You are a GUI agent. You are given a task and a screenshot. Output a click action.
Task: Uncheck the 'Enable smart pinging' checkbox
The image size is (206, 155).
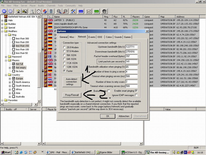click(136, 91)
